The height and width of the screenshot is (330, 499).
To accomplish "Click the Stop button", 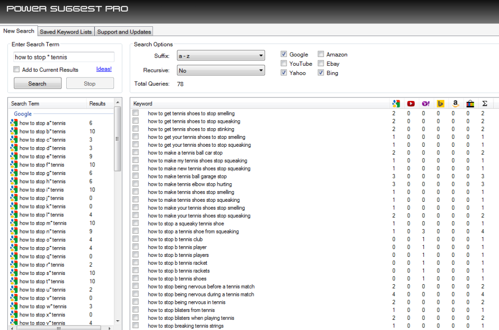I will 90,83.
